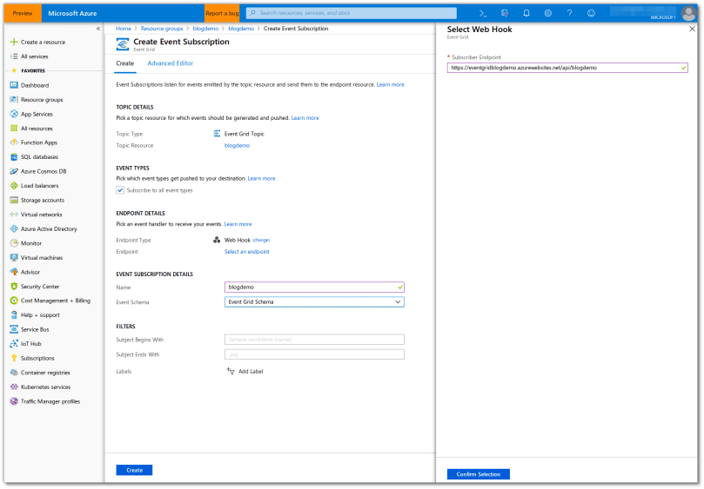Open Security Center in sidebar
Screen dimensions: 704x489
point(39,286)
